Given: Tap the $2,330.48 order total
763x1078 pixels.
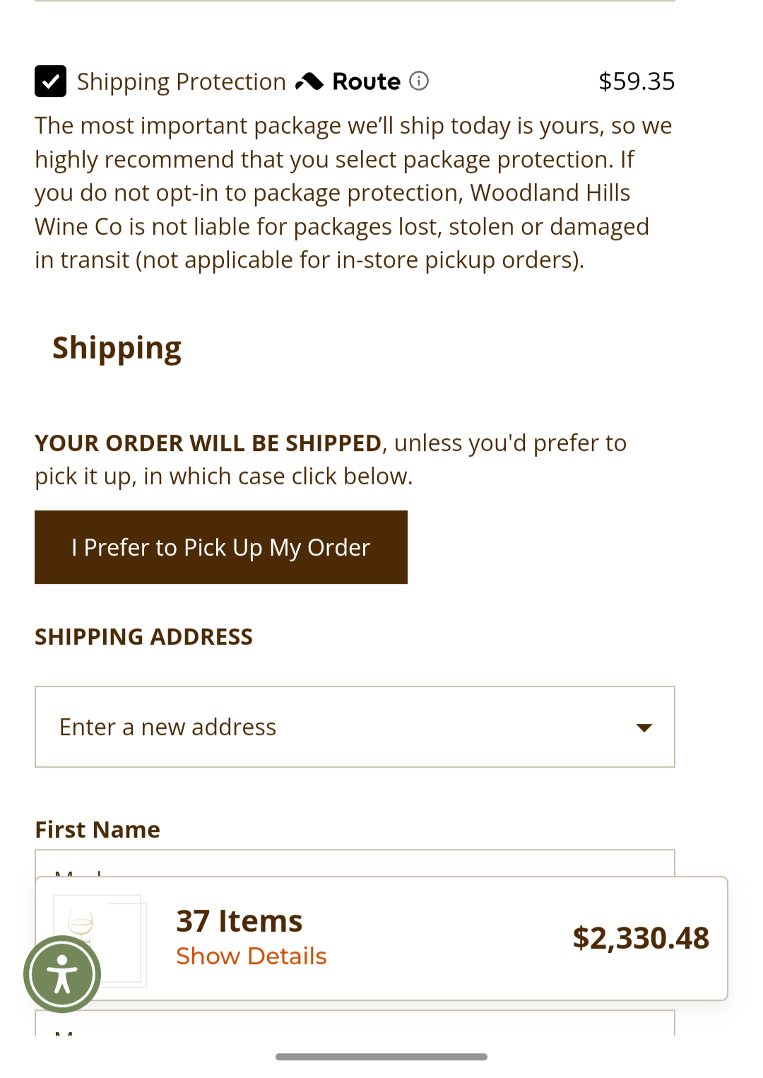Looking at the screenshot, I should [x=641, y=938].
